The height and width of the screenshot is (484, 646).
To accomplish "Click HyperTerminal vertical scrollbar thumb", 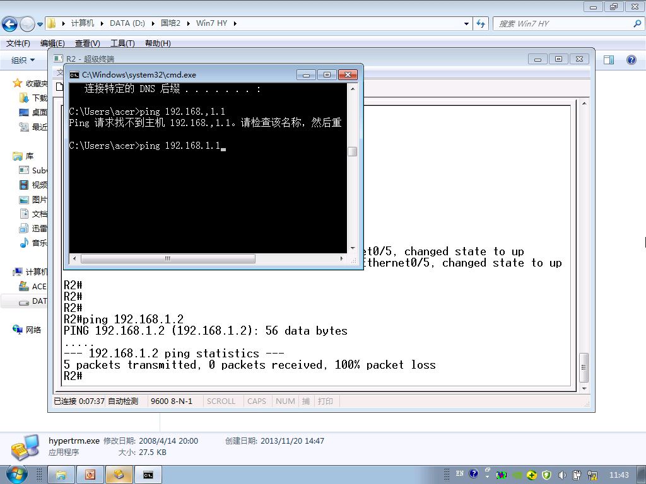I will coord(584,367).
